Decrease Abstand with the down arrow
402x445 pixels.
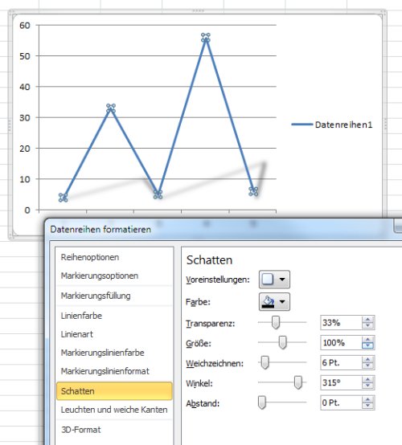[x=368, y=406]
